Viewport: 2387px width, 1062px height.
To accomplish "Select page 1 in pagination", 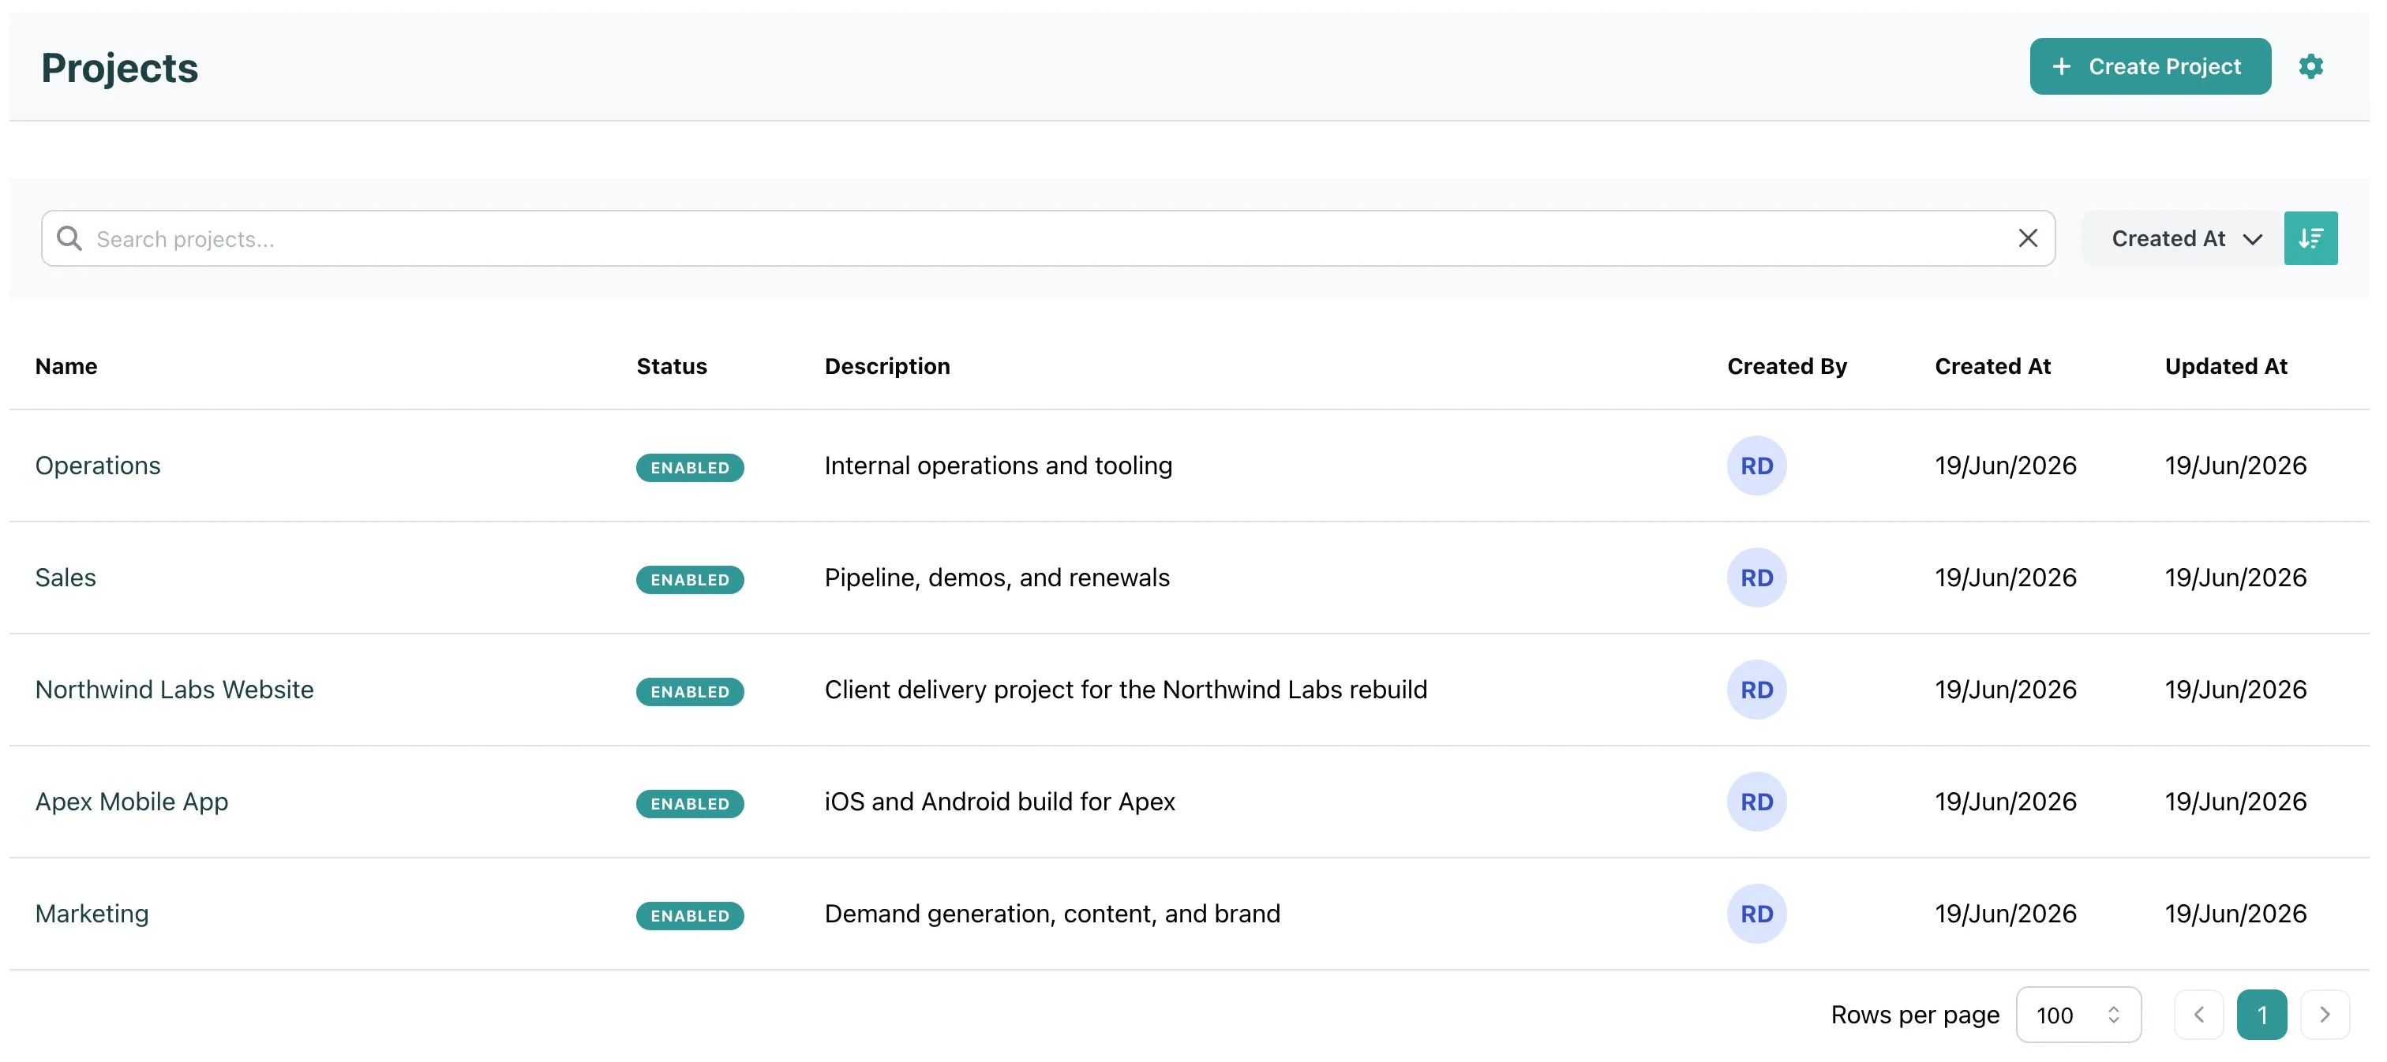I will point(2261,1015).
